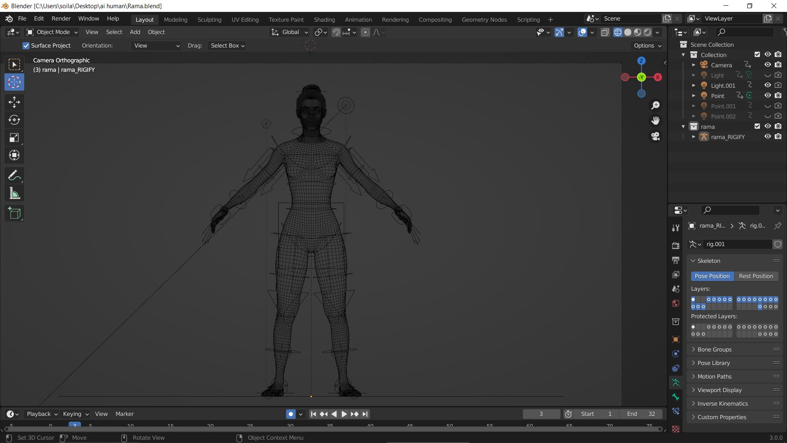The image size is (787, 443).
Task: Hide Camera in viewport via eye icon
Action: [768, 65]
